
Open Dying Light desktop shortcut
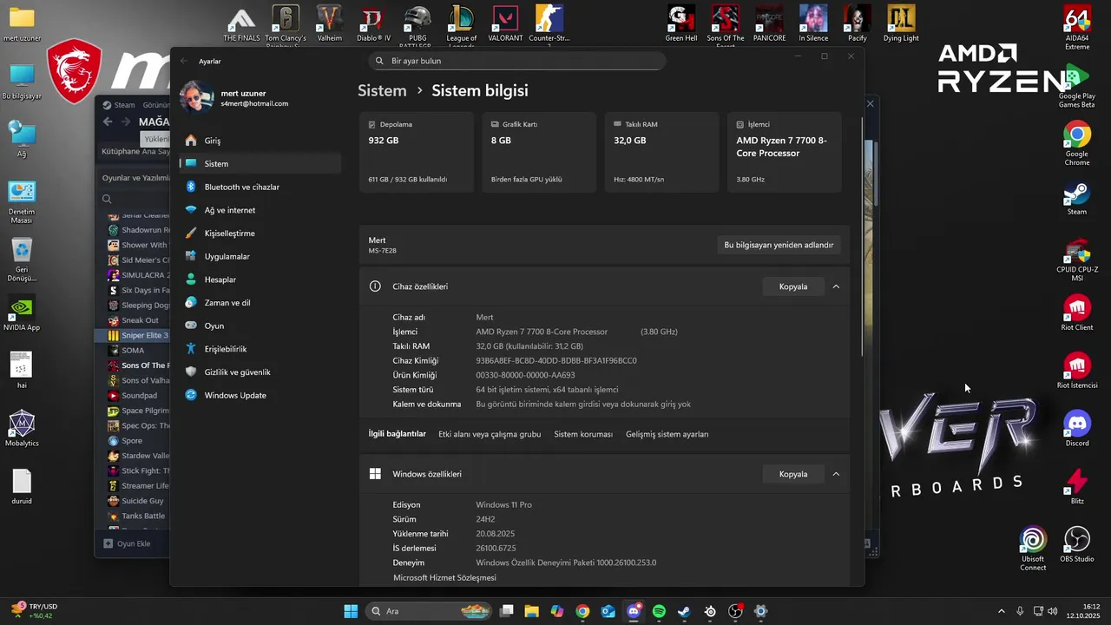point(901,23)
